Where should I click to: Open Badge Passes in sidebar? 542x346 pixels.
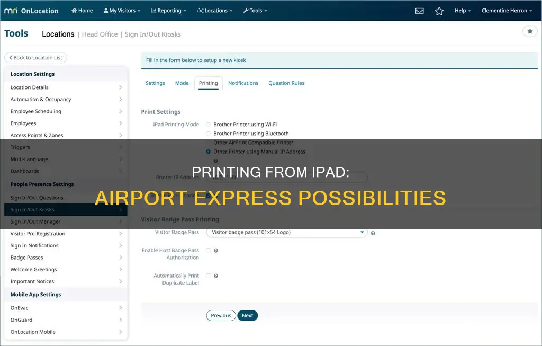point(66,258)
